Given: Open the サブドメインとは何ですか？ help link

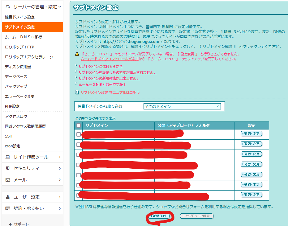Looking at the screenshot, I should (x=101, y=66).
